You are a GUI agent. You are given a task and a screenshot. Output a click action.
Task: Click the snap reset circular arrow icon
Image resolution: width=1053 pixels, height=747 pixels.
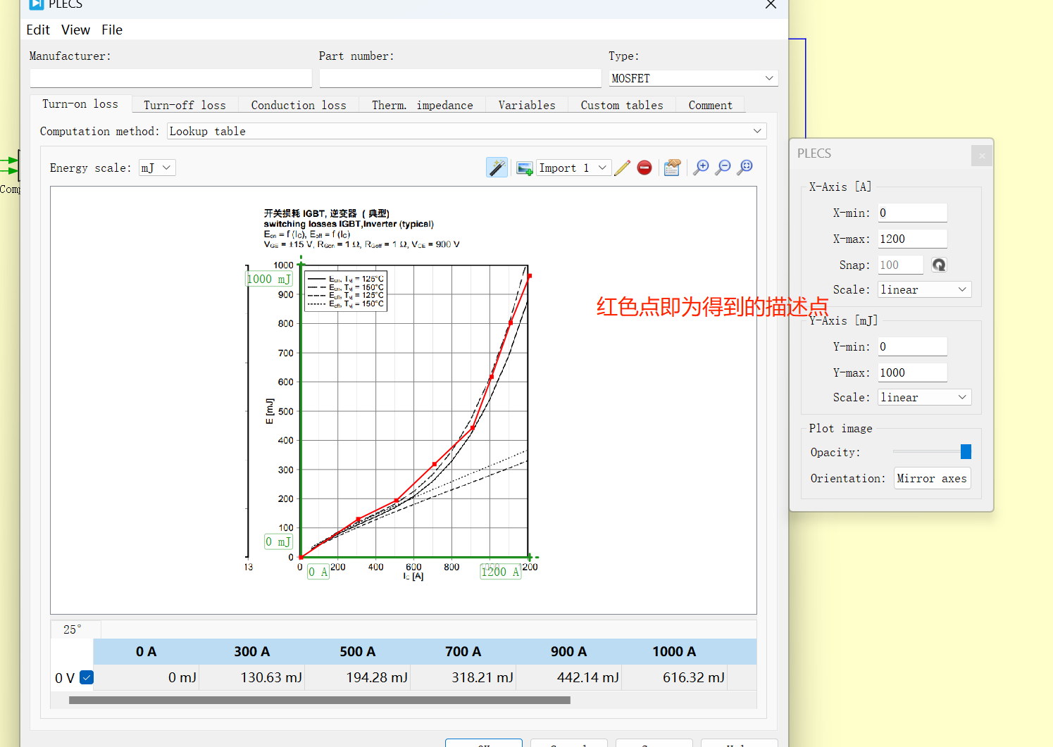tap(939, 265)
